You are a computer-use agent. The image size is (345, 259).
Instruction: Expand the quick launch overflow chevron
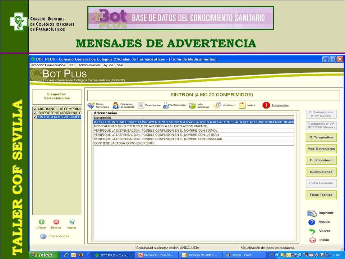[x=88, y=254]
